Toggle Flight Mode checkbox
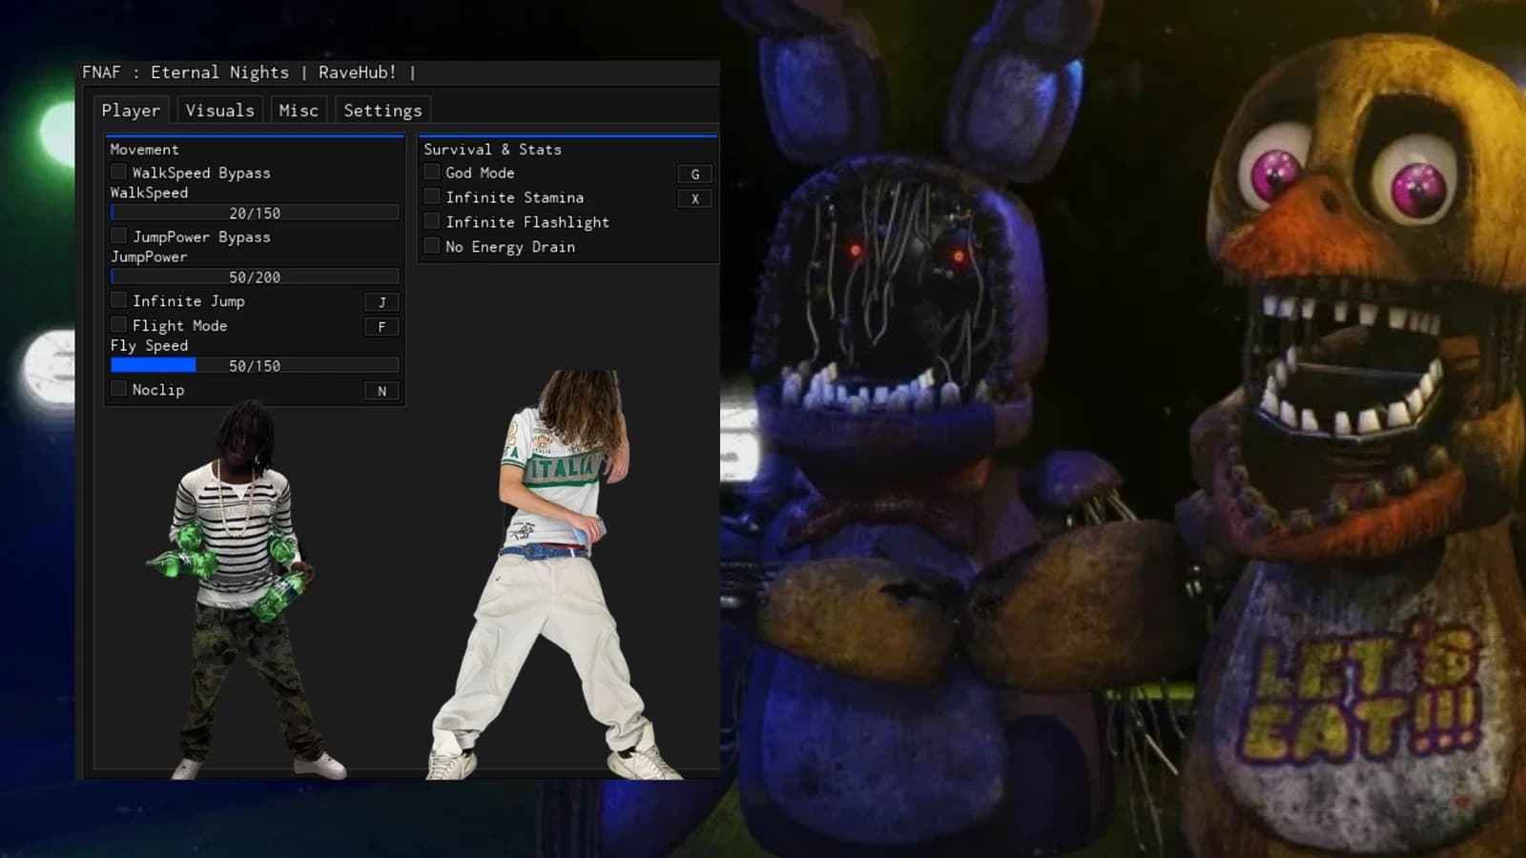 118,324
